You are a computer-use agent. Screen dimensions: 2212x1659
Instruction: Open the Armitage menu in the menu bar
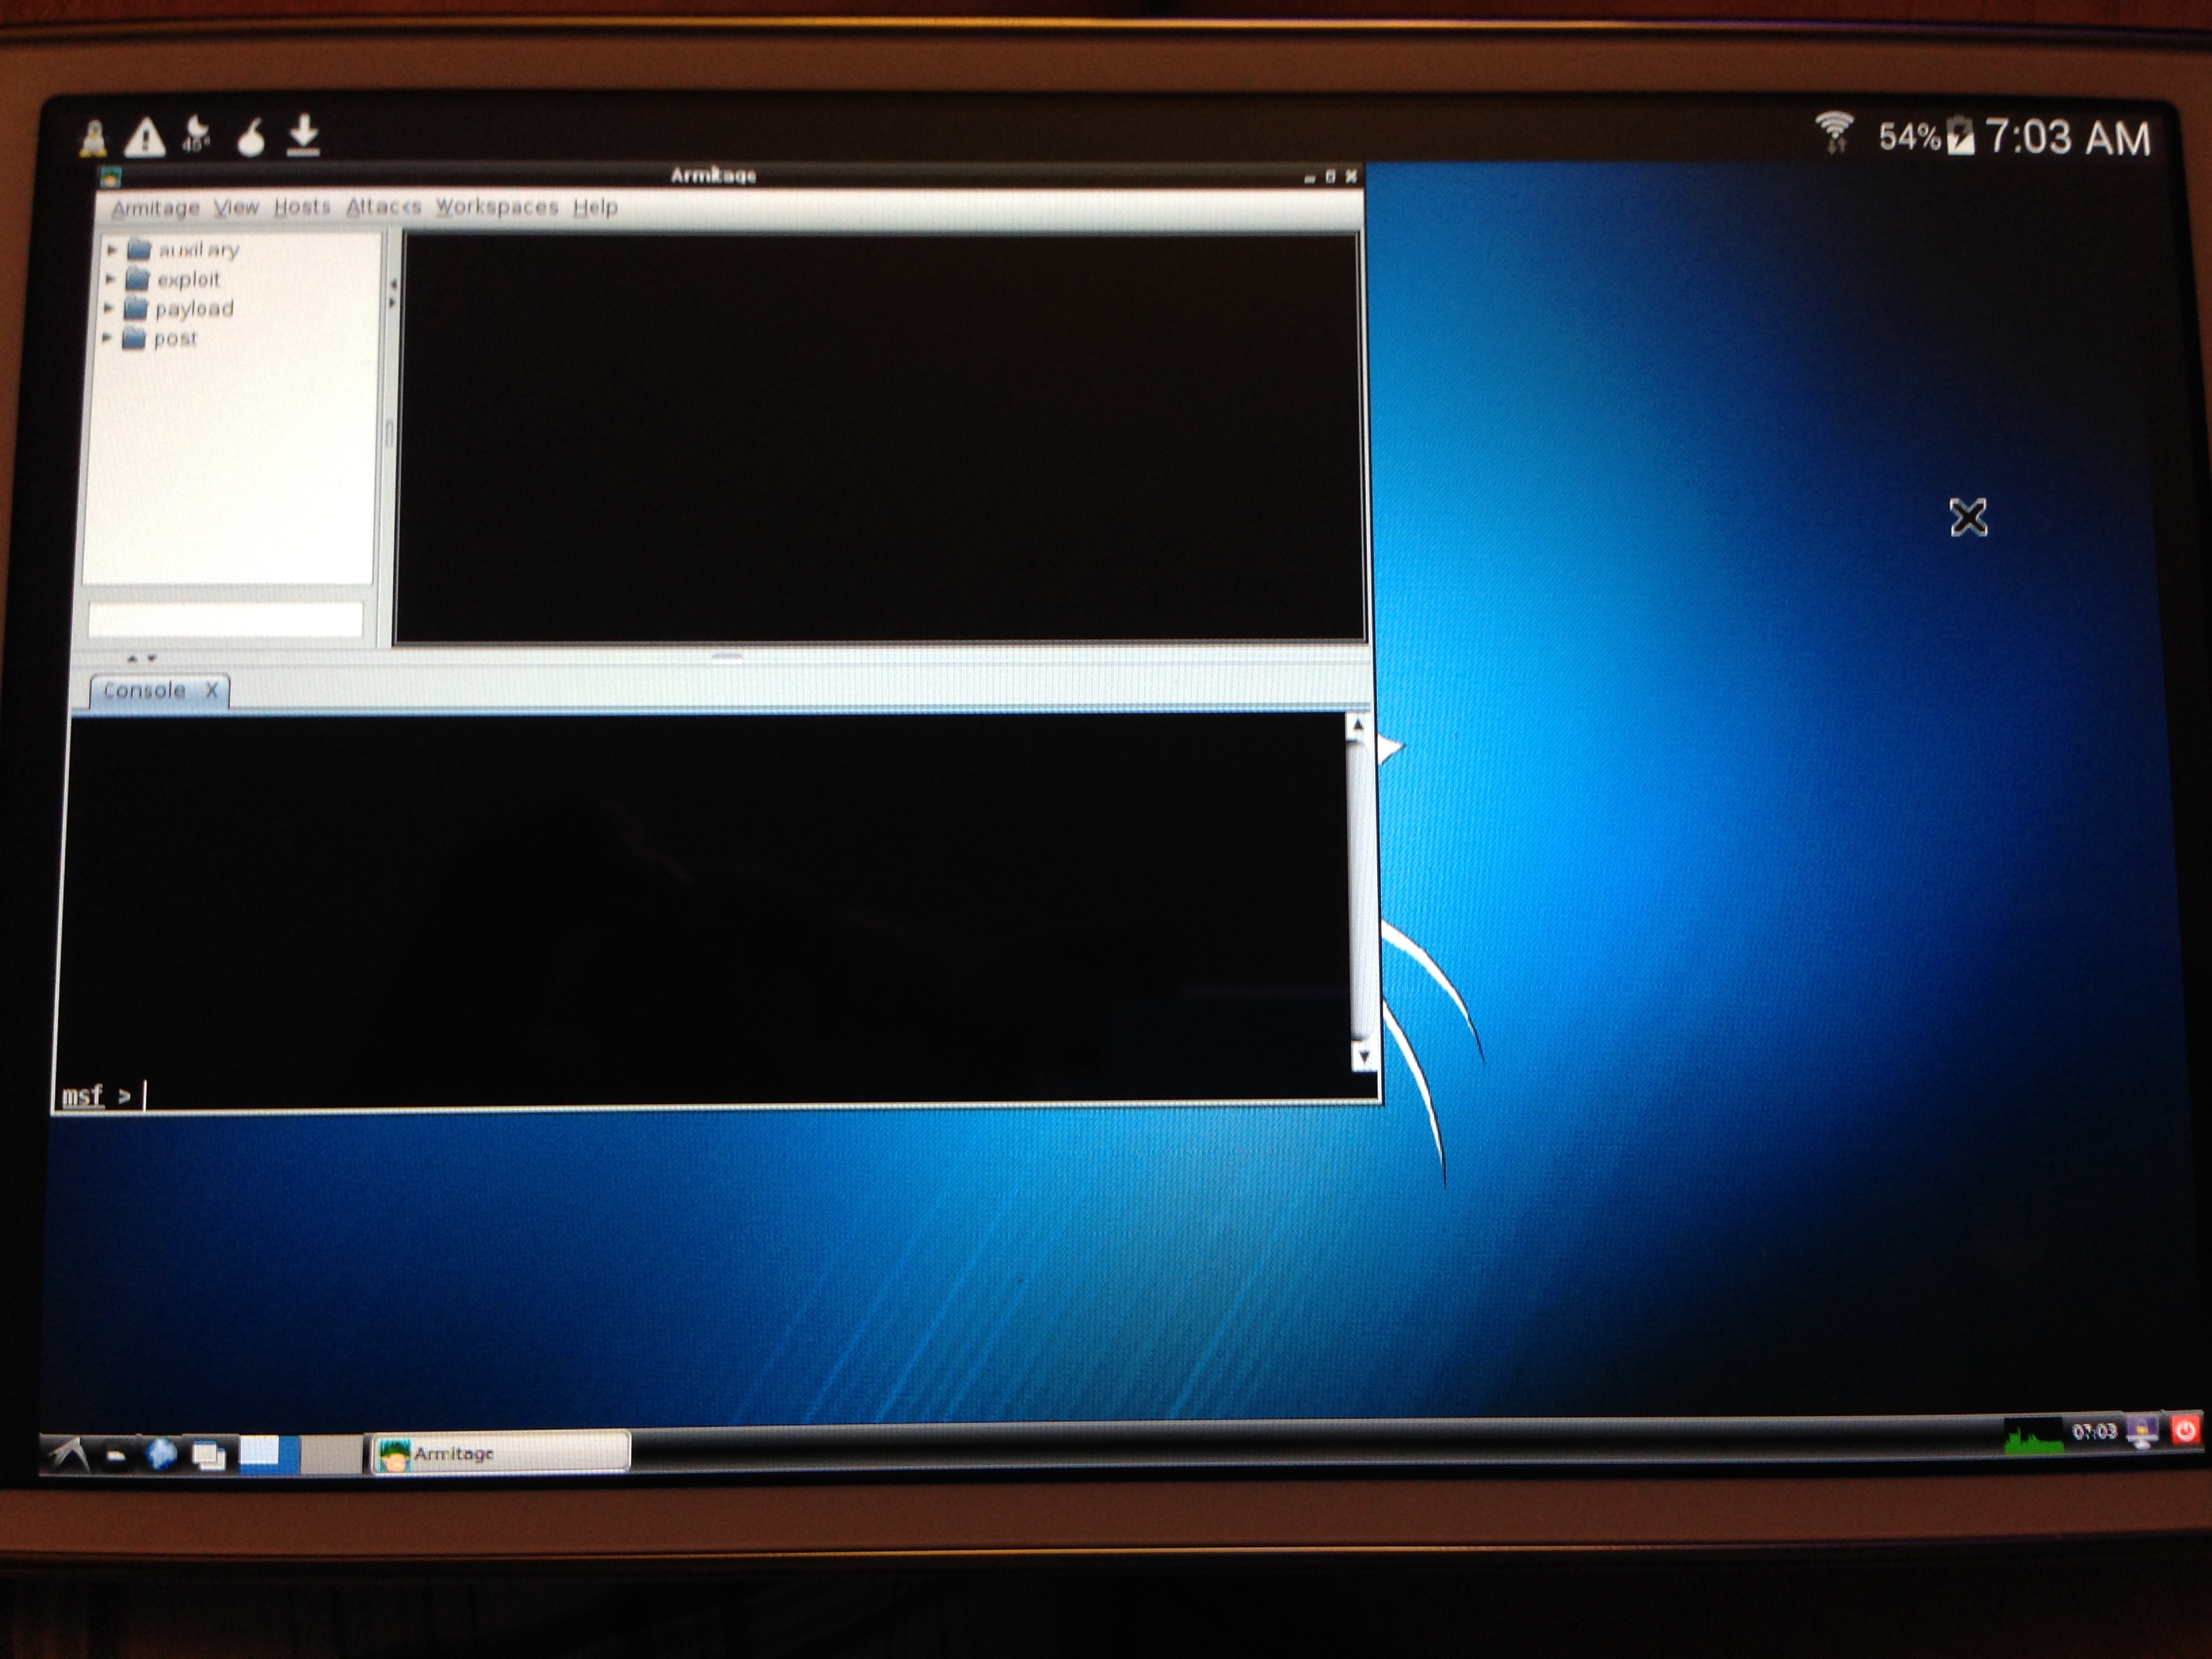tap(155, 208)
